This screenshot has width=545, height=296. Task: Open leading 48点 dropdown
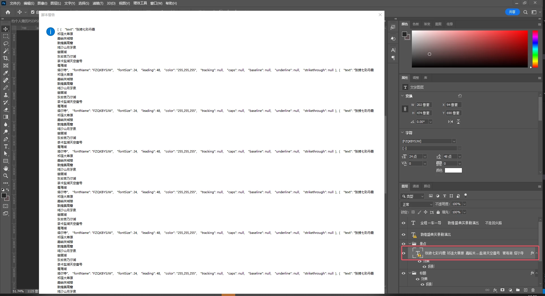coord(459,156)
